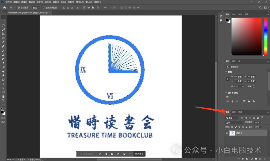Select the Dodge tool
Image resolution: width=270 pixels, height=161 pixels.
pos(3,76)
